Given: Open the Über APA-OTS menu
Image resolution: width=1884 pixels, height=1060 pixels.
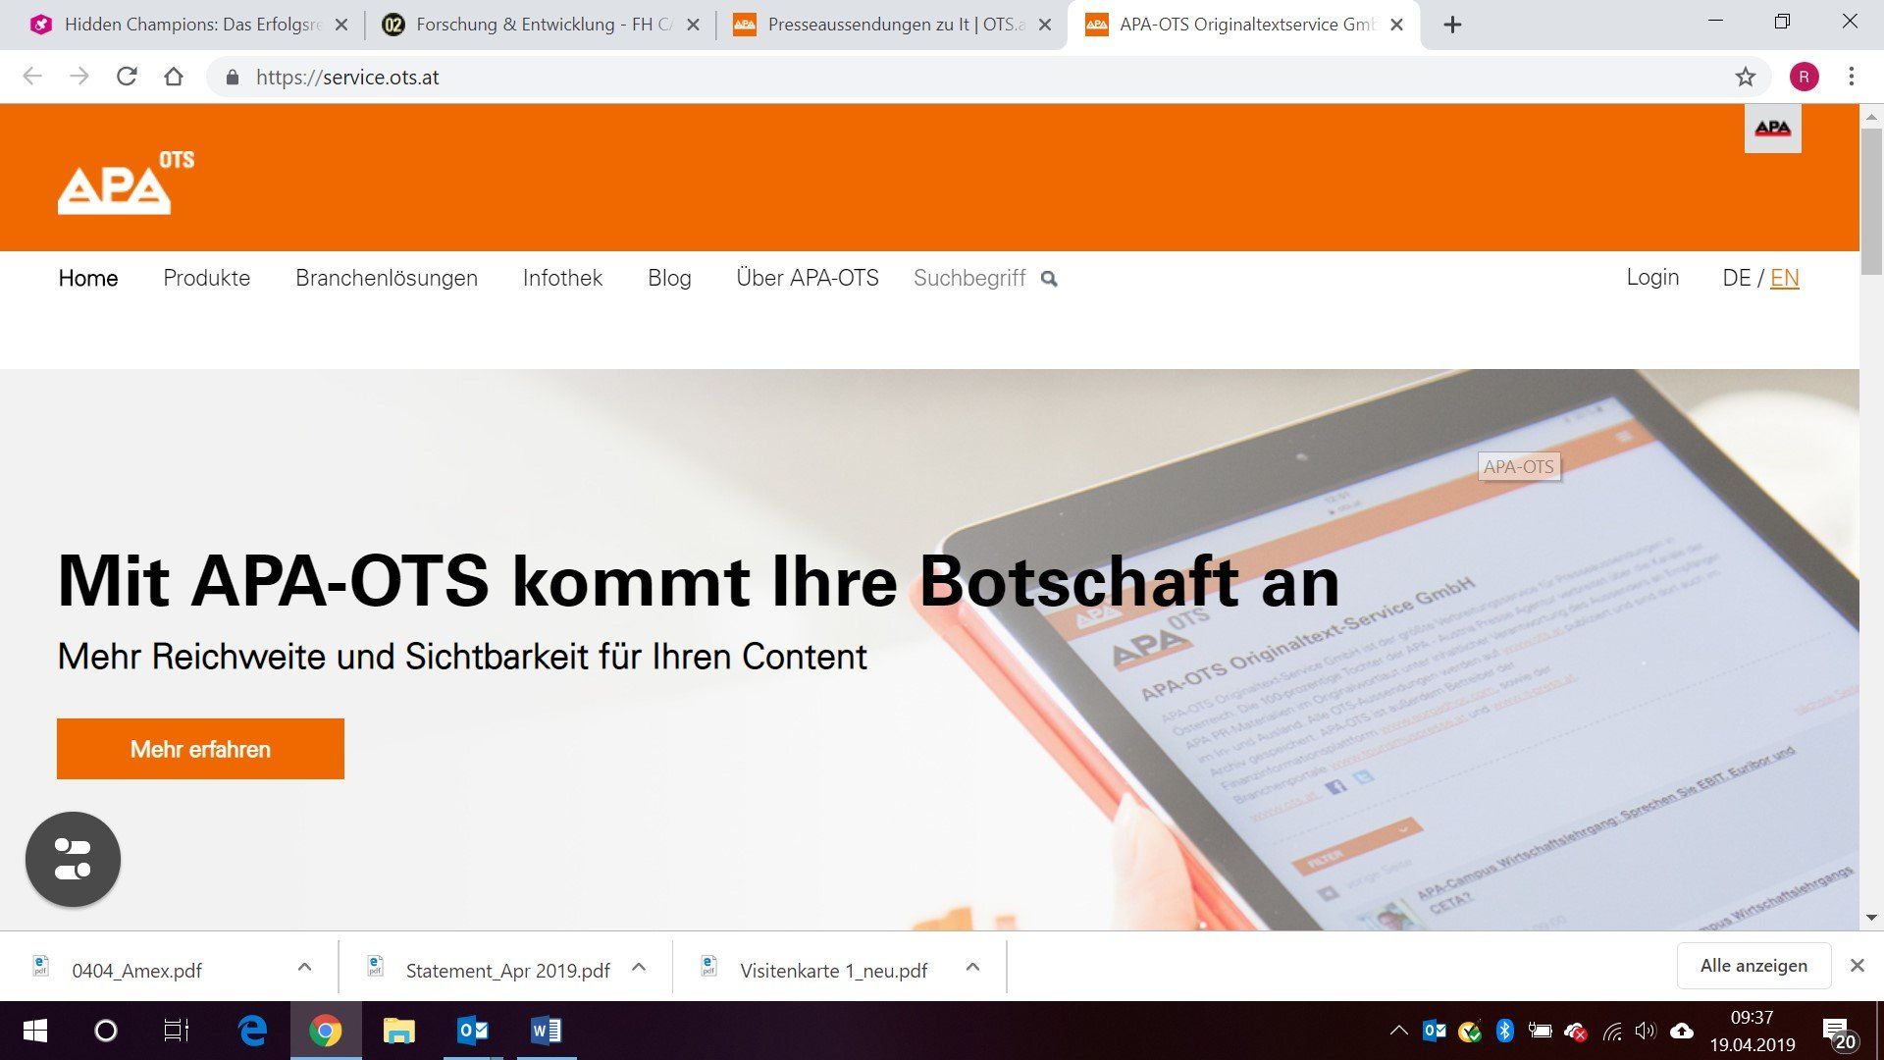Looking at the screenshot, I should click(808, 278).
